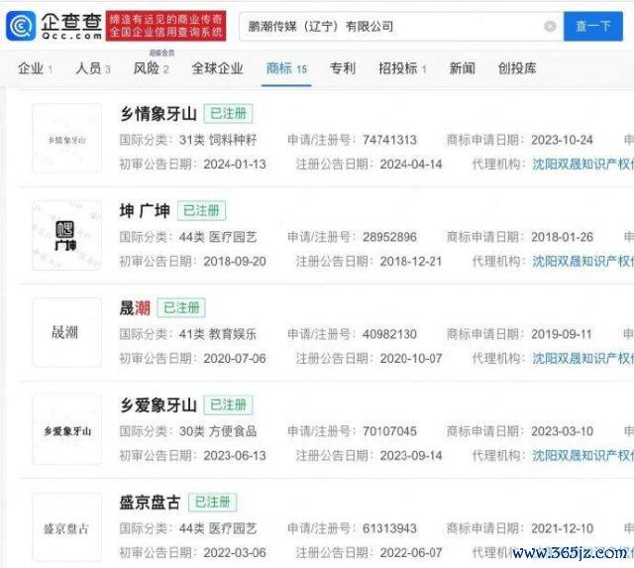The width and height of the screenshot is (634, 568).
Task: Open agency link 沈阳双晟知识产权 in 晟潮 row
Action: tap(583, 359)
